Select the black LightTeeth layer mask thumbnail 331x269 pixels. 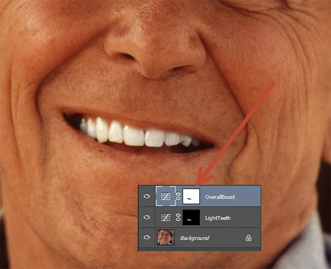191,217
